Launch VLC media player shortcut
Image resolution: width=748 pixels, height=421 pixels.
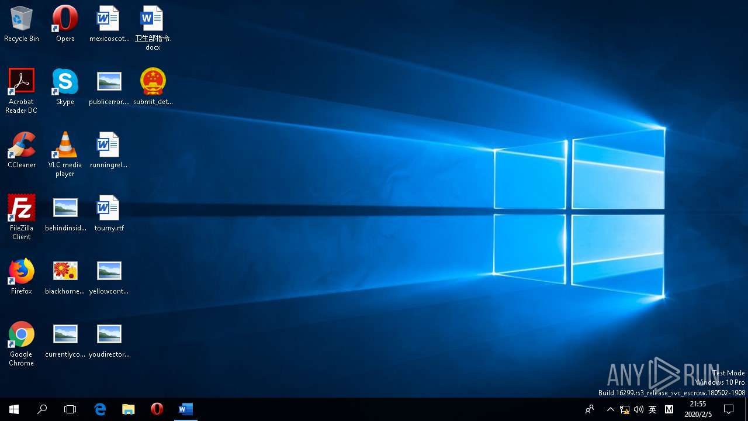pos(65,154)
